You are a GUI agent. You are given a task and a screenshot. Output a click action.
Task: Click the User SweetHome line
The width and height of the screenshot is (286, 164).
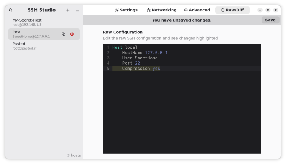[140, 58]
